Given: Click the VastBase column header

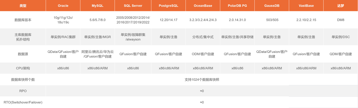Looking at the screenshot, I should (x=306, y=6).
